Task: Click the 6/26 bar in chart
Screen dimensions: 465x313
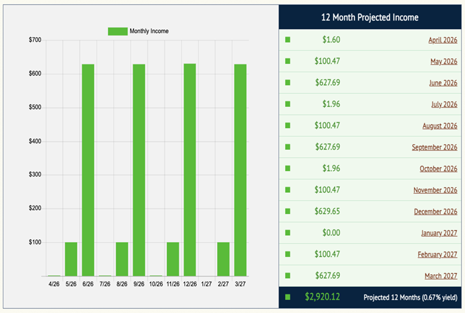Action: click(88, 170)
